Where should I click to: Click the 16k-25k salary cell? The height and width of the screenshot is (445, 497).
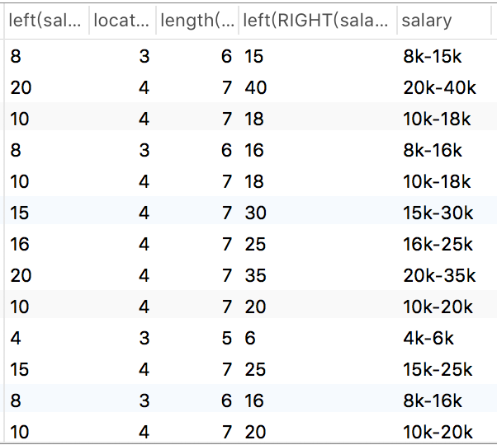438,245
